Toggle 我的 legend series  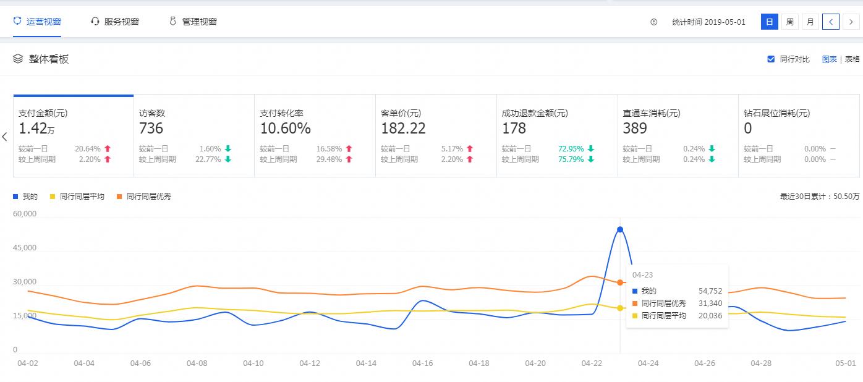(x=25, y=197)
